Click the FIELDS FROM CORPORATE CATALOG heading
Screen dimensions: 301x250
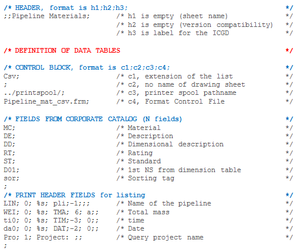(93, 119)
